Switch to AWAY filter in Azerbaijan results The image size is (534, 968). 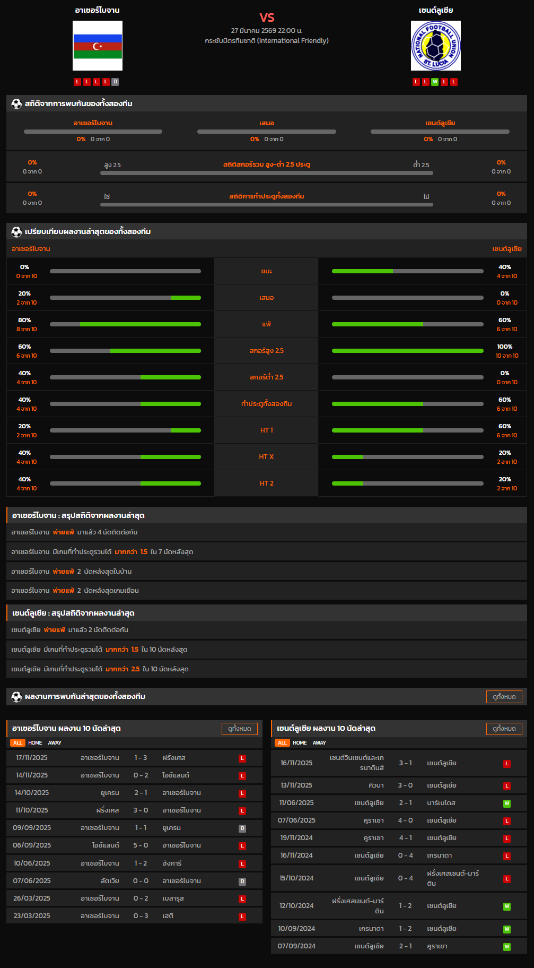tap(55, 743)
